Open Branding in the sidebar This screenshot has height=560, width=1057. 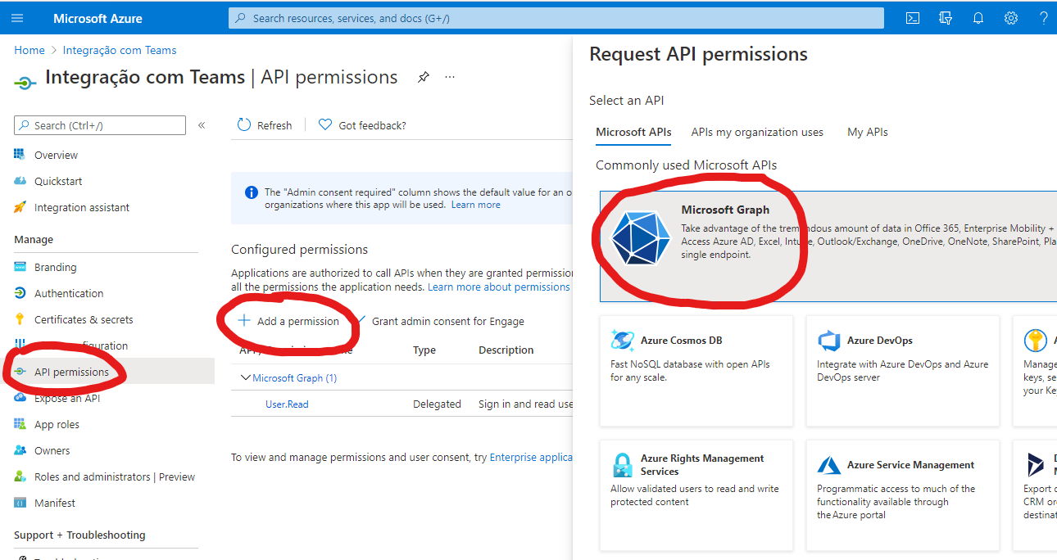point(55,267)
